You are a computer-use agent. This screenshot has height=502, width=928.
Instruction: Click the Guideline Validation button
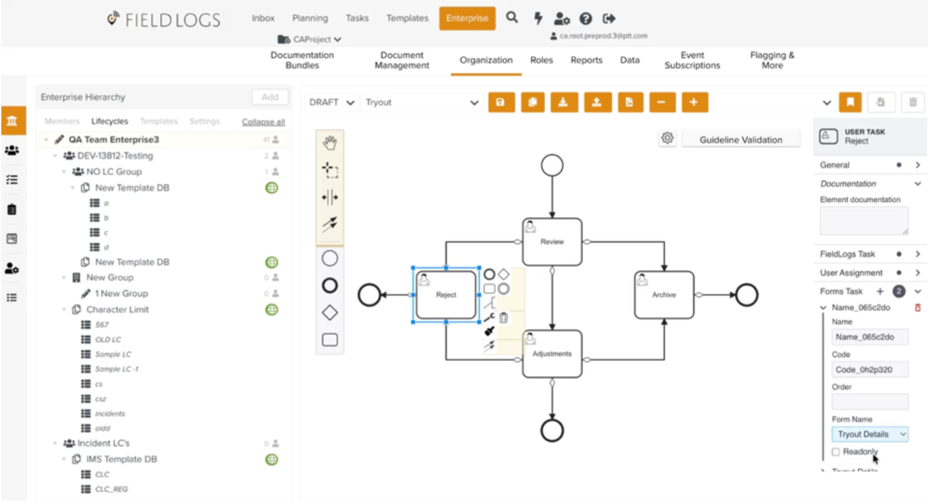coord(740,140)
